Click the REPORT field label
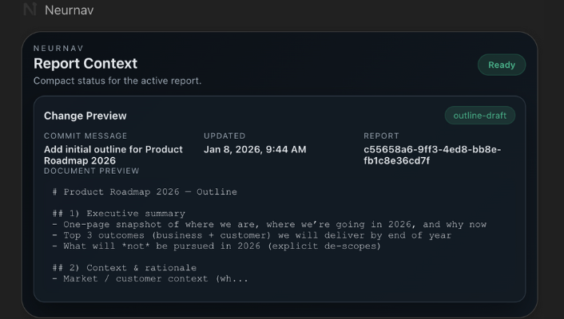Screen dimensions: 564x319 pos(381,136)
